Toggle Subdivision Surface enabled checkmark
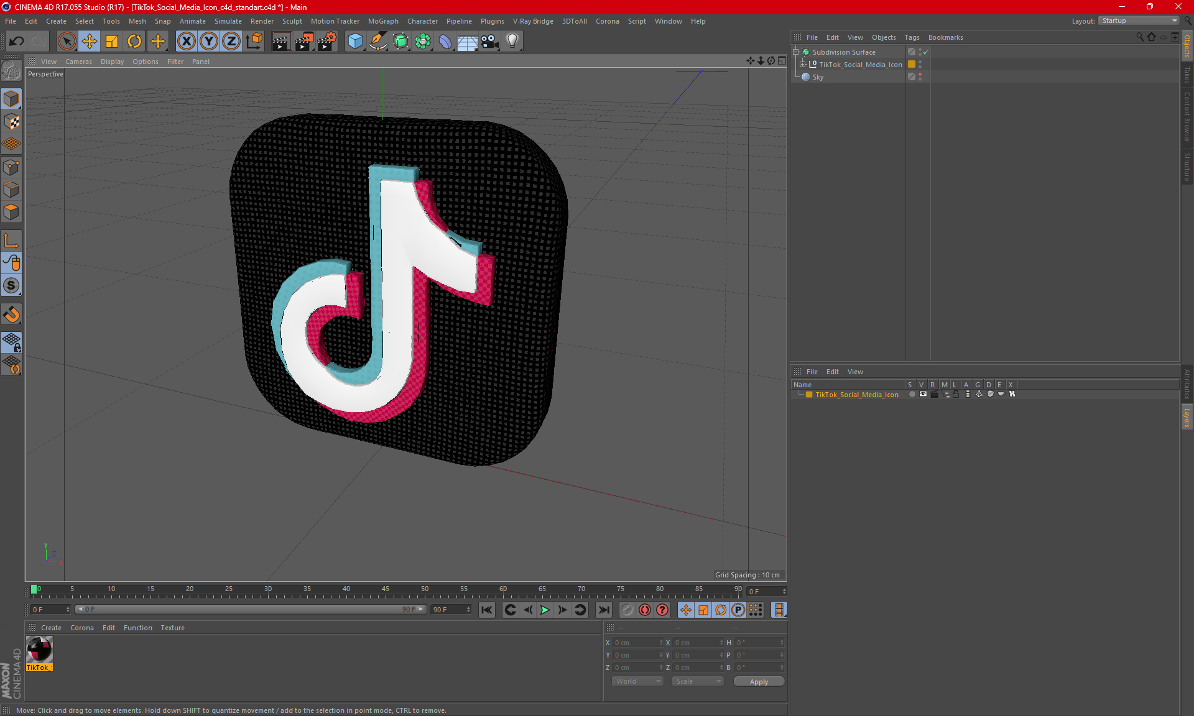Viewport: 1194px width, 716px height. coord(926,52)
